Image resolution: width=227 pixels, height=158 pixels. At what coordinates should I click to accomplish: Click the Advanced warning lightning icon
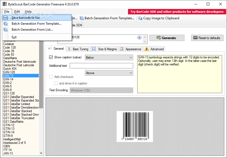click(x=147, y=49)
